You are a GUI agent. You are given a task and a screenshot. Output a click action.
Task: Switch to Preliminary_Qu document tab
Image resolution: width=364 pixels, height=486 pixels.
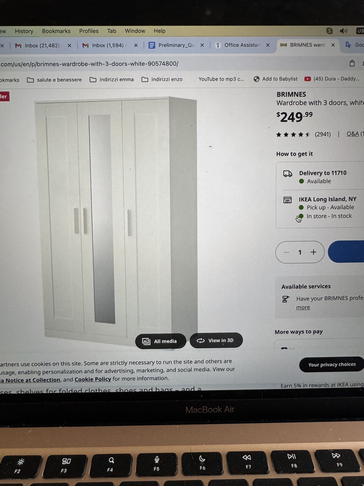[172, 45]
